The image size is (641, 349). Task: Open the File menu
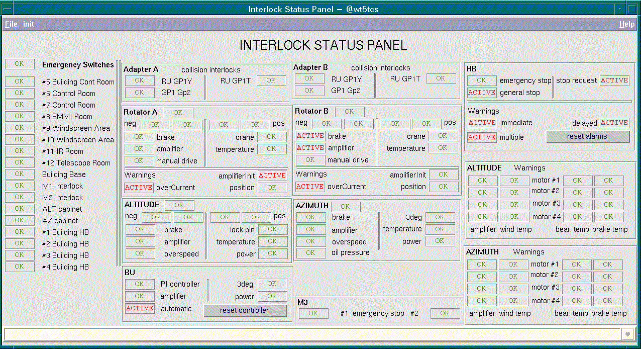pyautogui.click(x=11, y=24)
